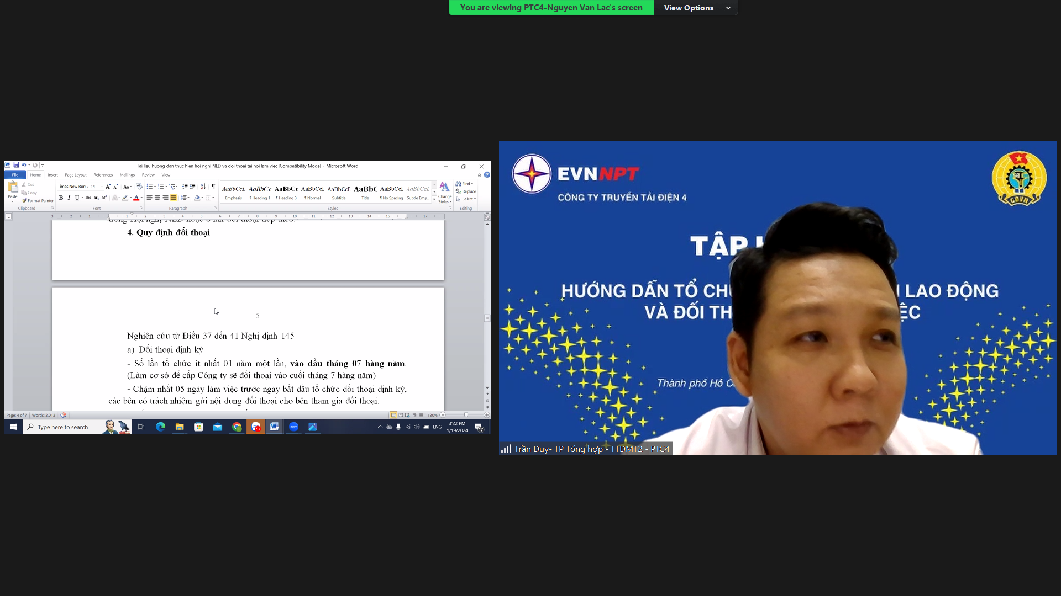Switch to the Page Layout tab
The image size is (1061, 596).
tap(76, 175)
